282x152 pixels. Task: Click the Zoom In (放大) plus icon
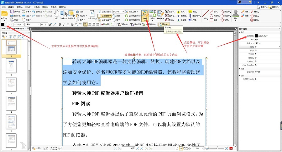pos(114,16)
